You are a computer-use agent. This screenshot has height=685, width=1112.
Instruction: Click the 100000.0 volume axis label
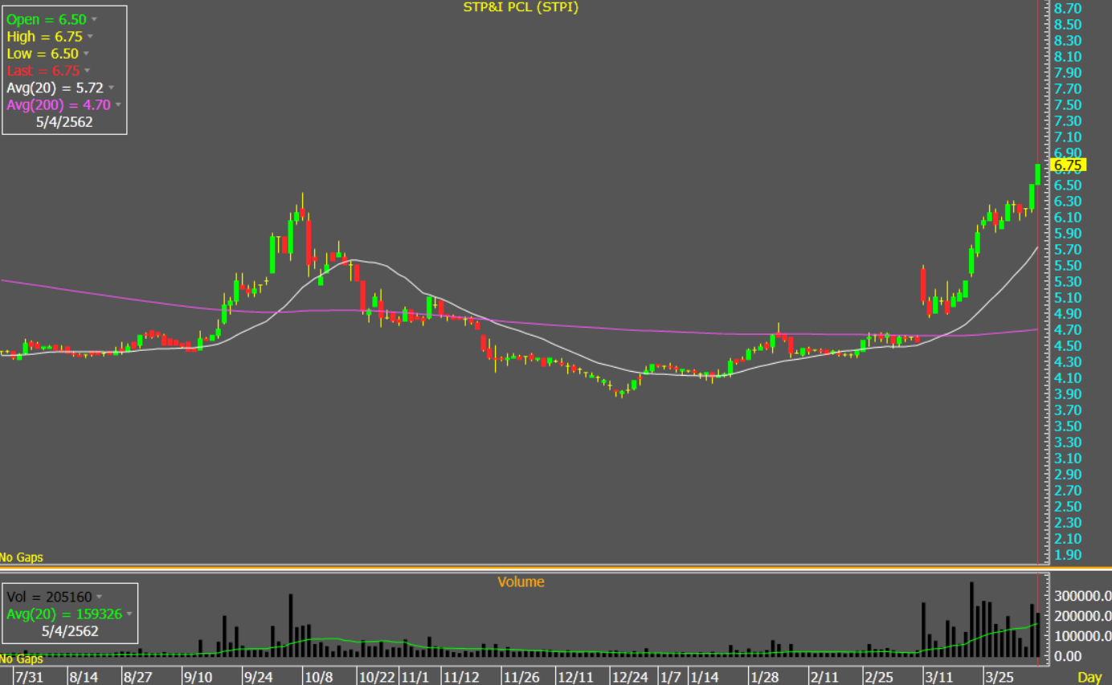(1082, 636)
